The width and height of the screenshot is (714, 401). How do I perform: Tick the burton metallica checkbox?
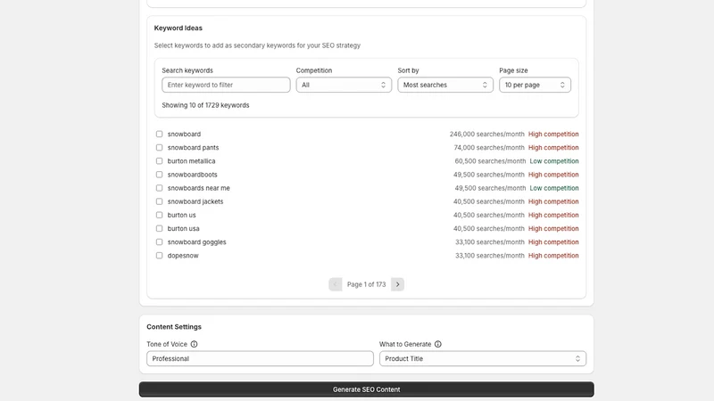tap(159, 161)
